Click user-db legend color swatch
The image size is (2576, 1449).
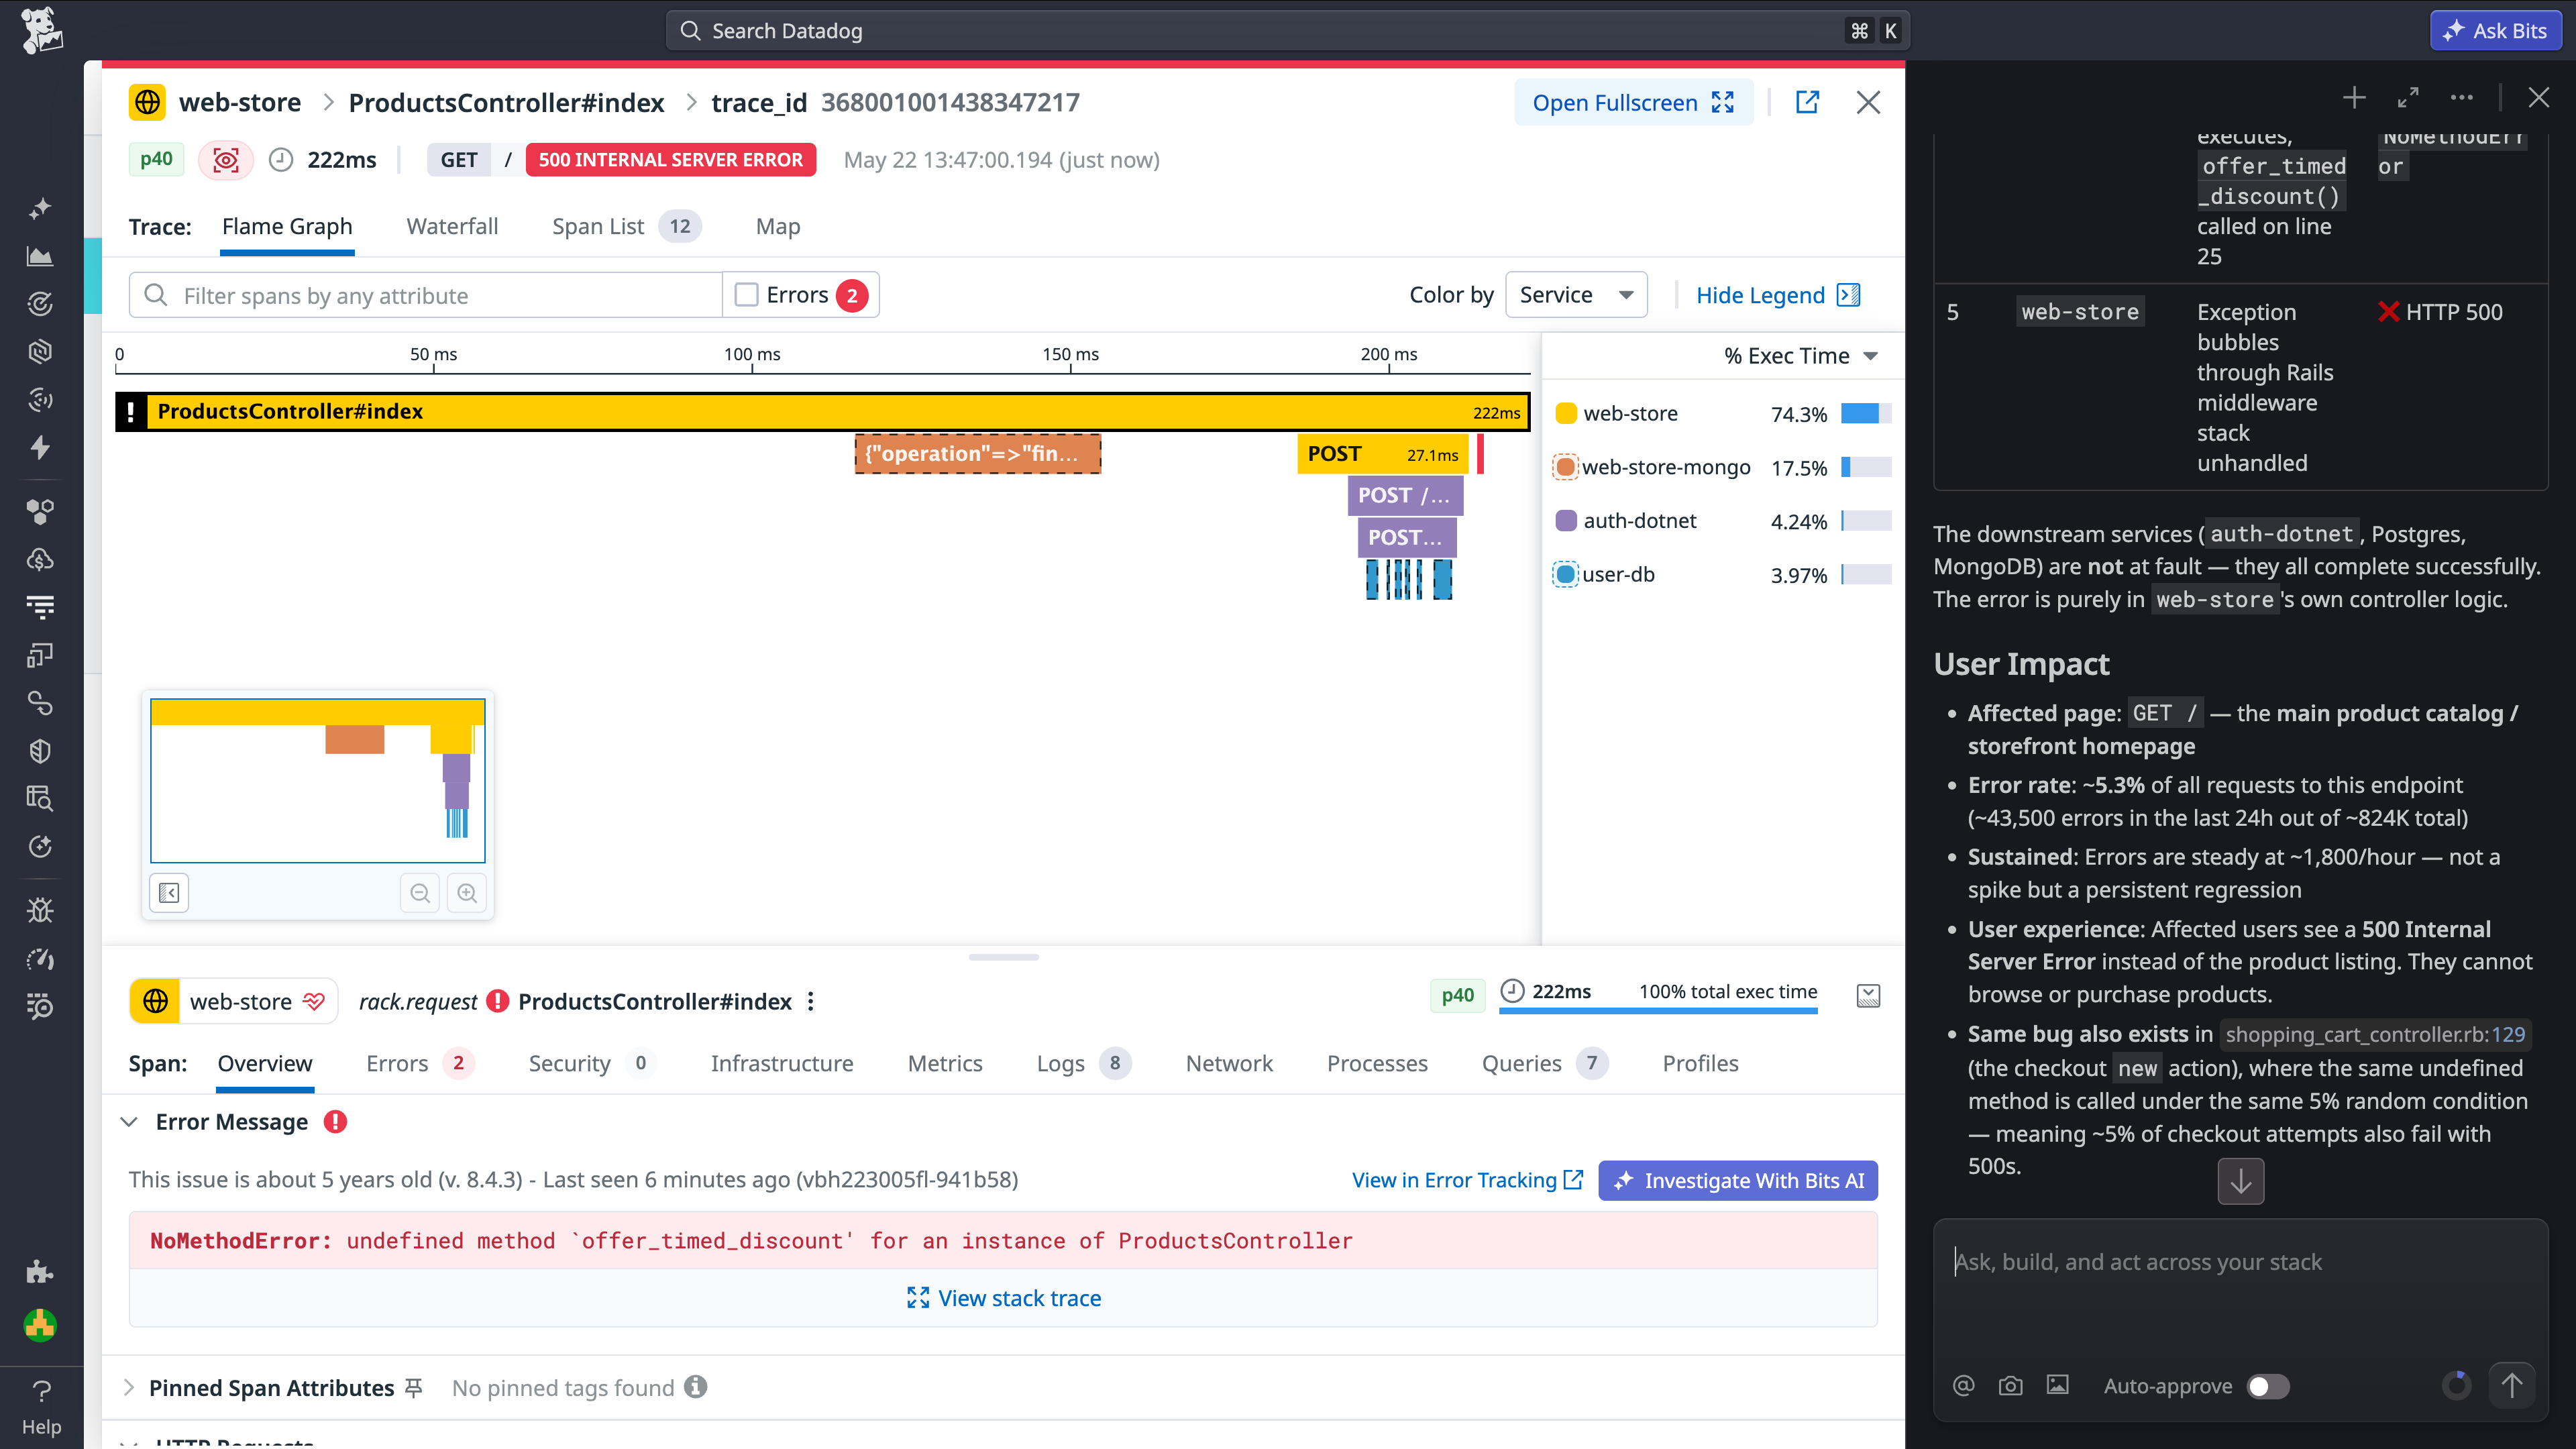click(x=1566, y=574)
